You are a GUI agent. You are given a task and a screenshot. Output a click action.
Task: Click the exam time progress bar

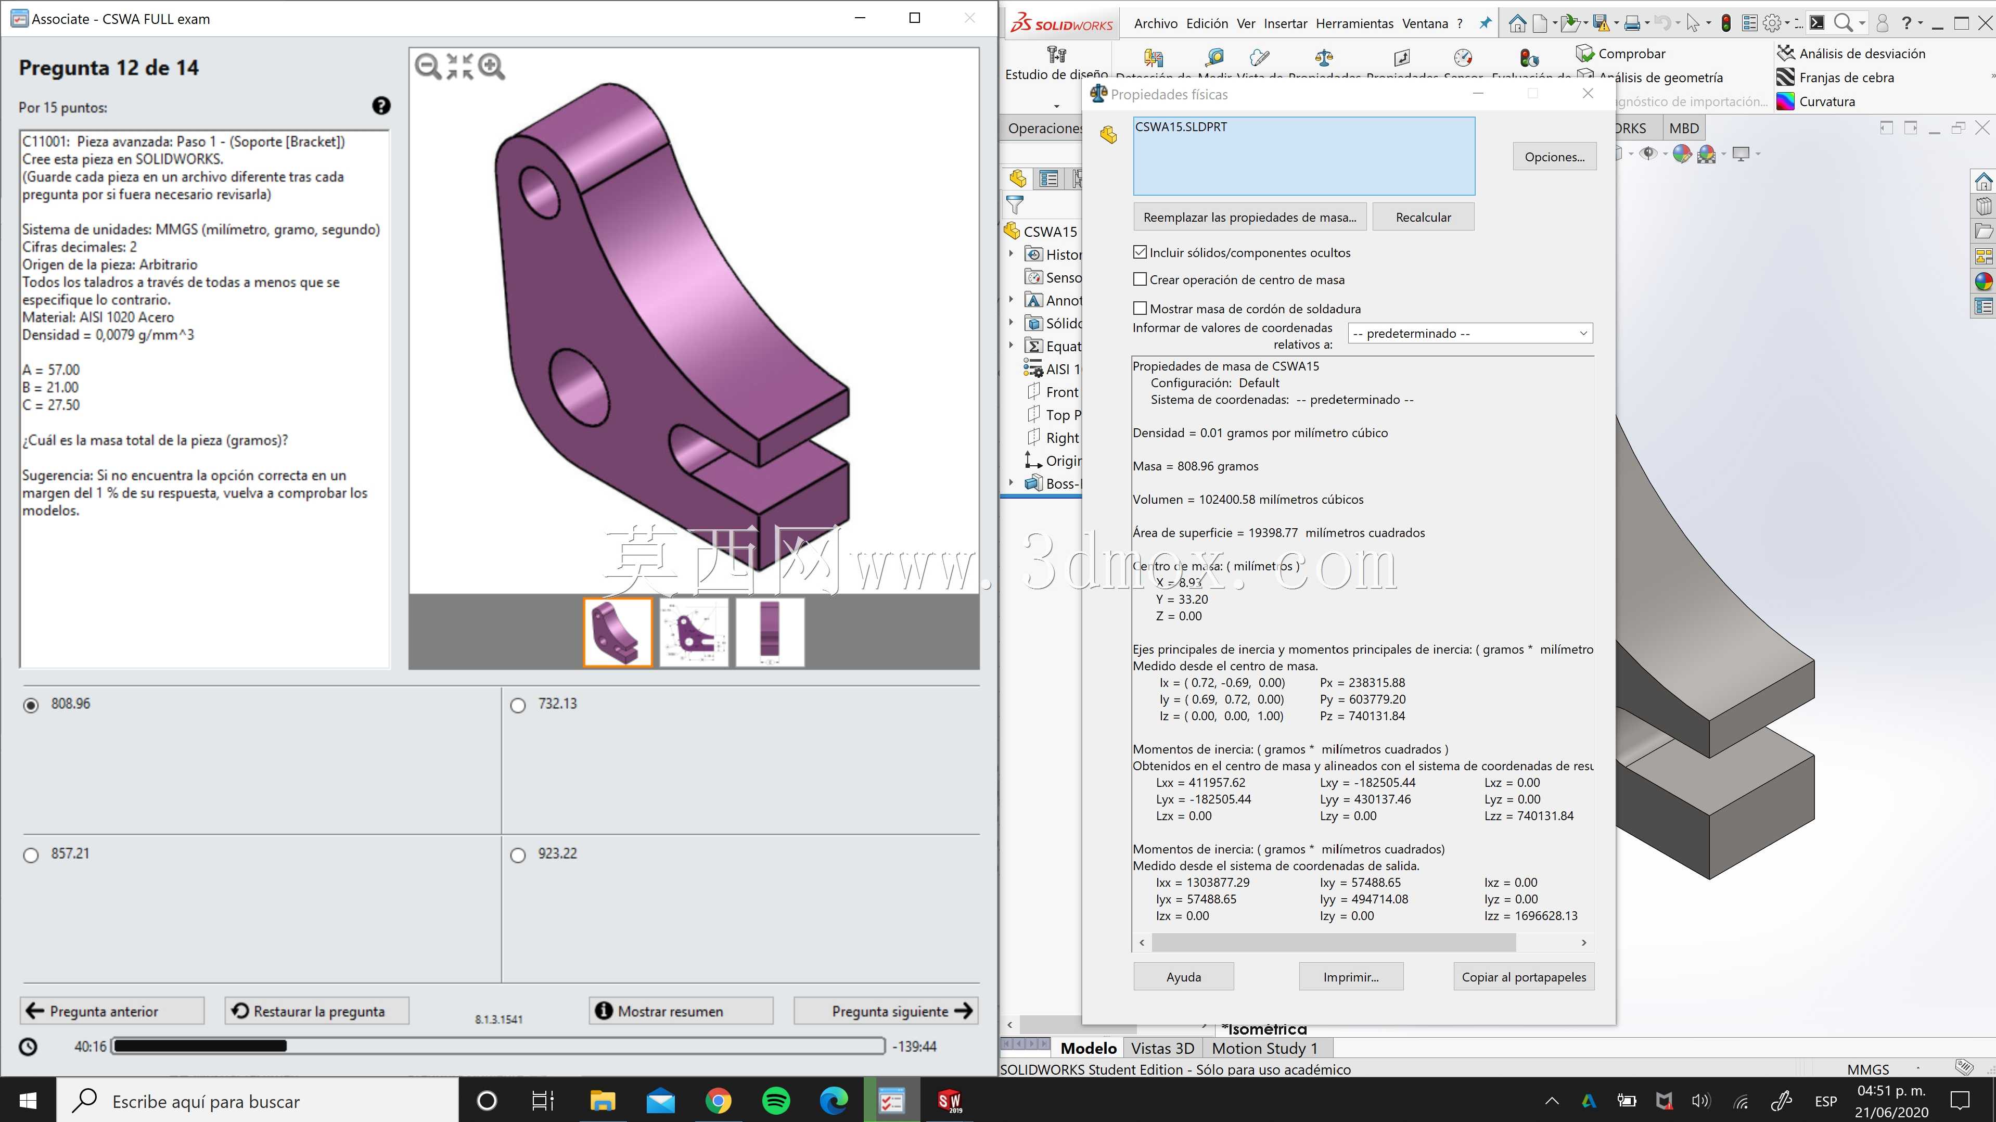[x=498, y=1046]
